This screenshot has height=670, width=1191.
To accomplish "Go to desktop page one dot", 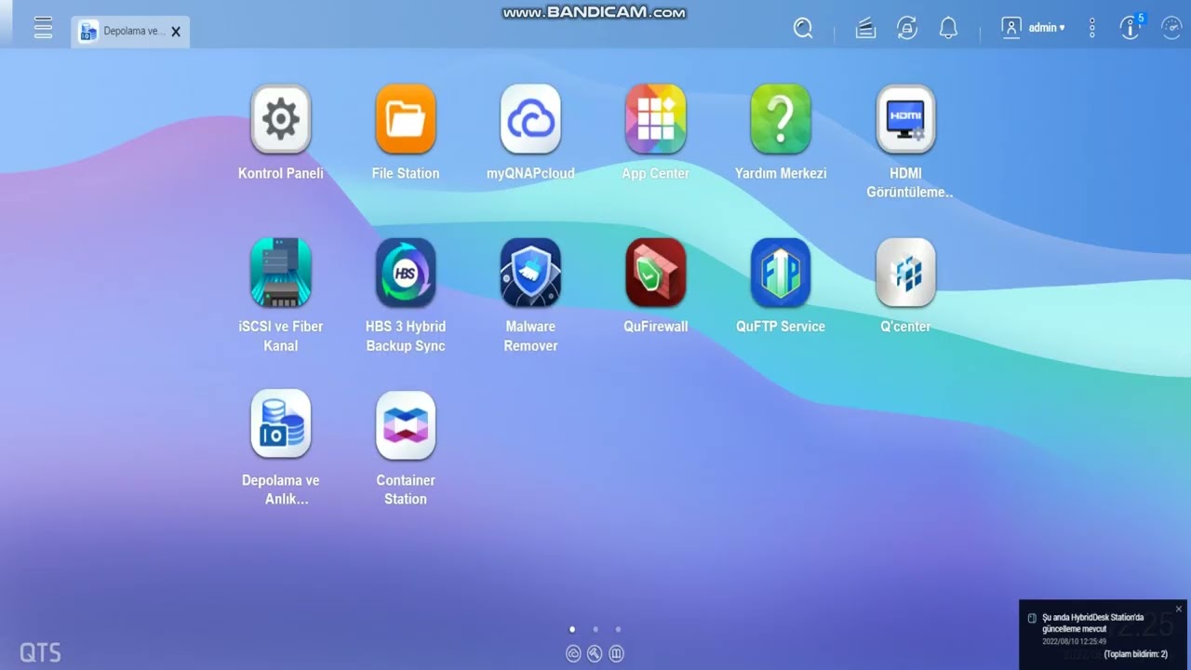I will [x=572, y=630].
